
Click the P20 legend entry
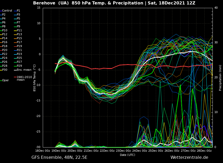click(x=5, y=50)
